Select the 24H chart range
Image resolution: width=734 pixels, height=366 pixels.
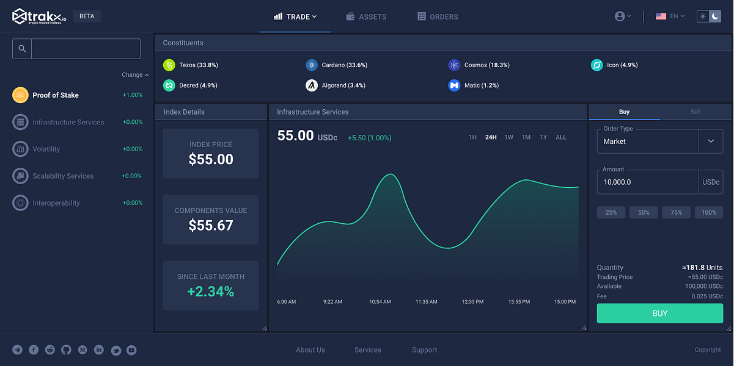coord(491,137)
